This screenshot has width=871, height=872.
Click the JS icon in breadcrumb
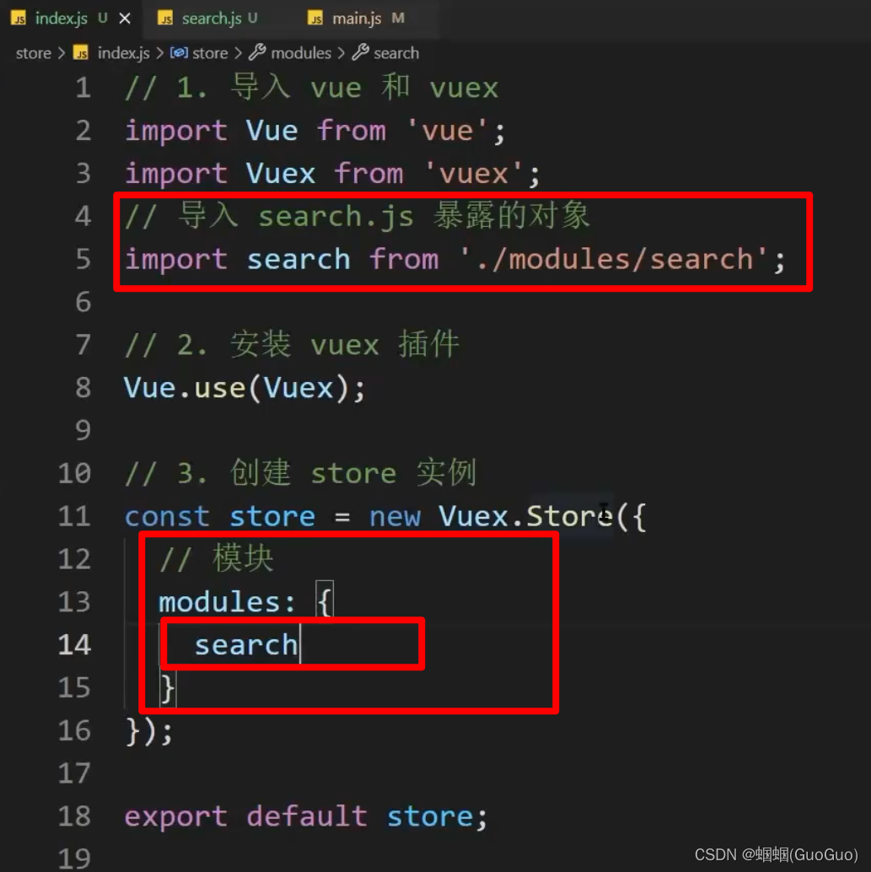(x=81, y=53)
